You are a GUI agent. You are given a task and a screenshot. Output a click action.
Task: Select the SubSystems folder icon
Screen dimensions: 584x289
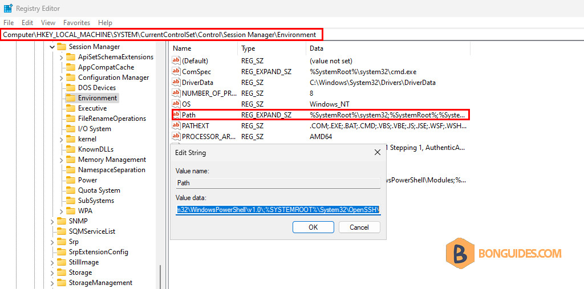click(70, 201)
